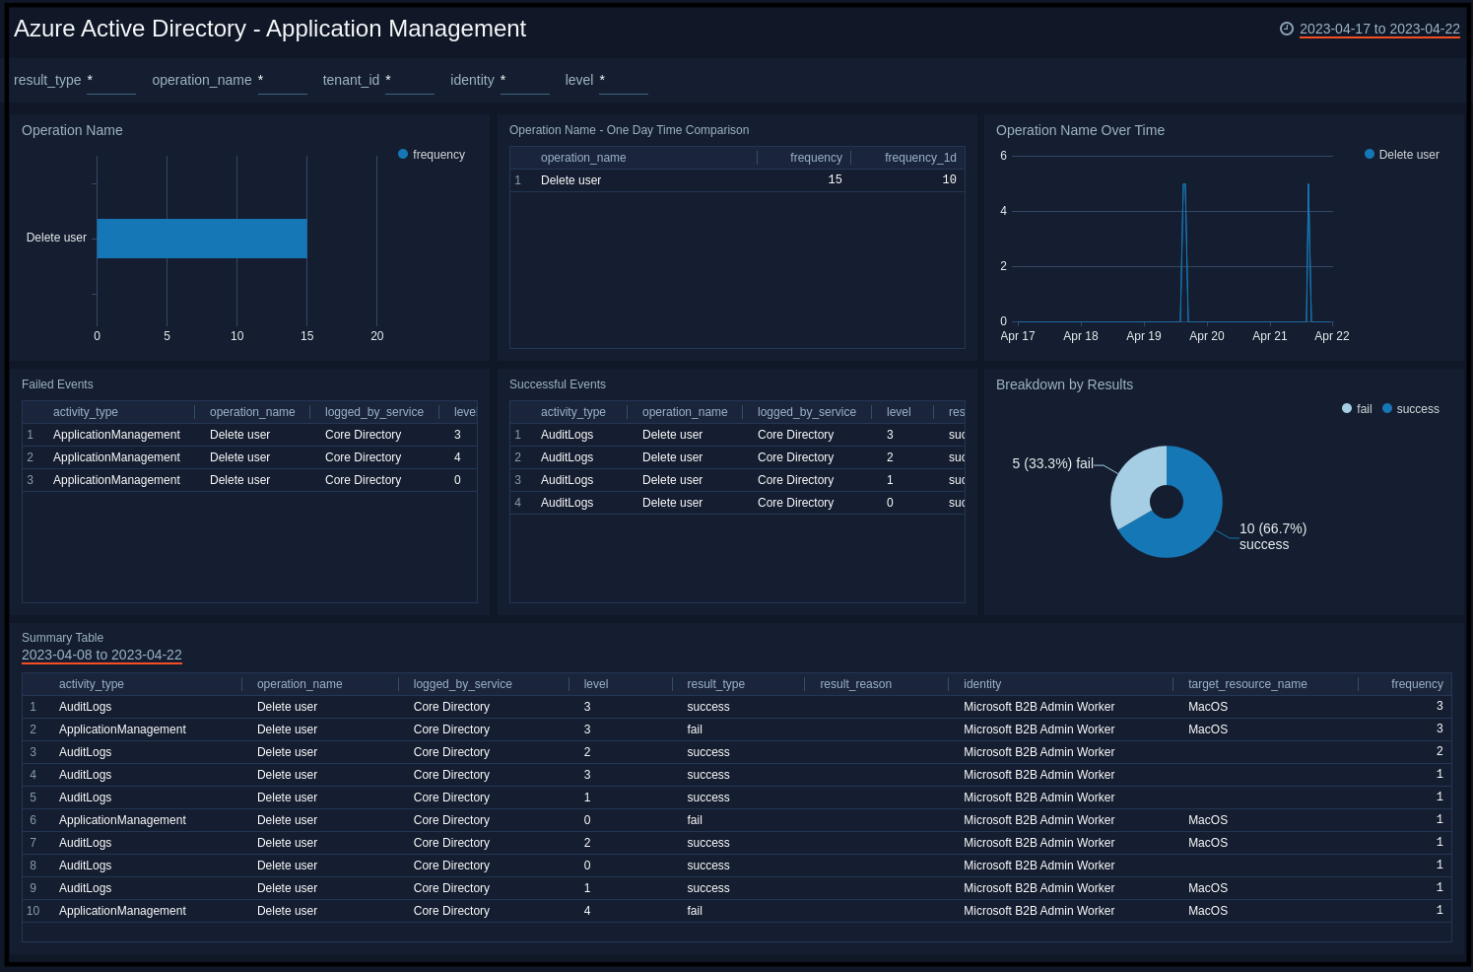Screen dimensions: 1473x972
Task: Select Summary Table row 1 MacOS cell
Action: 1208,707
